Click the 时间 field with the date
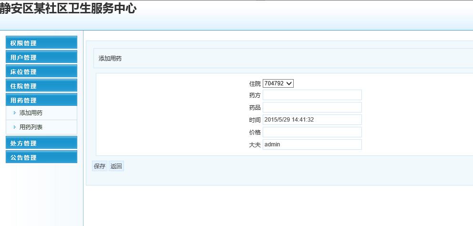 [x=312, y=120]
